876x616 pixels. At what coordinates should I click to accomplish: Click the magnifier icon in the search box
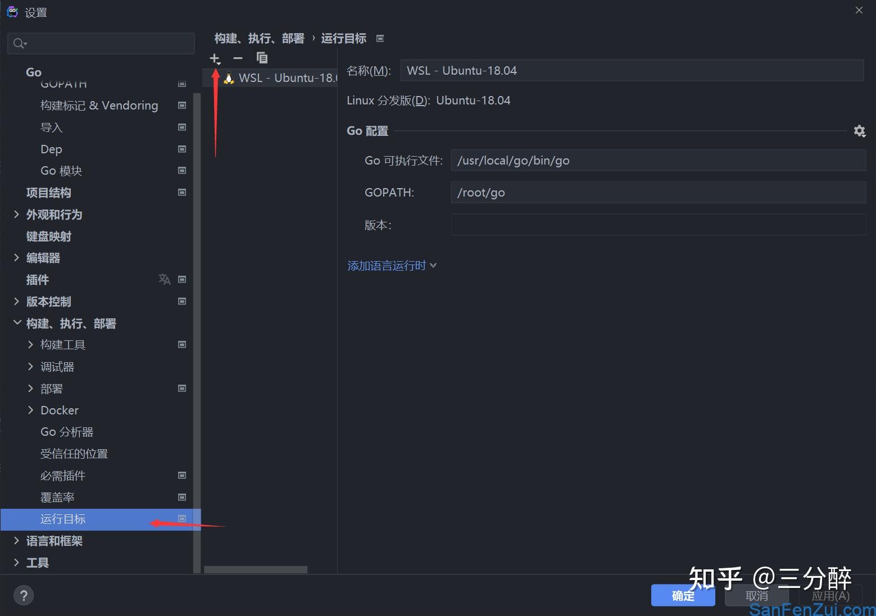tap(17, 43)
